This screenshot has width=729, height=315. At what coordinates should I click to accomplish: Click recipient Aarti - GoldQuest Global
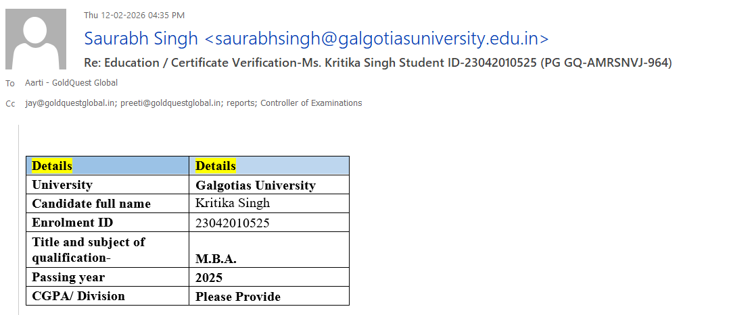point(71,83)
